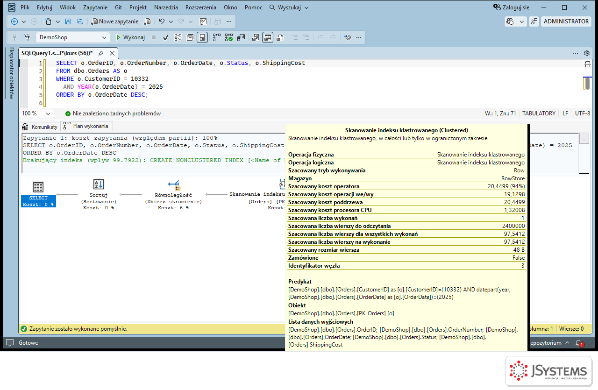Viewport: 598px width, 390px height.
Task: Toggle Include Actual Execution Plan
Action: click(216, 37)
